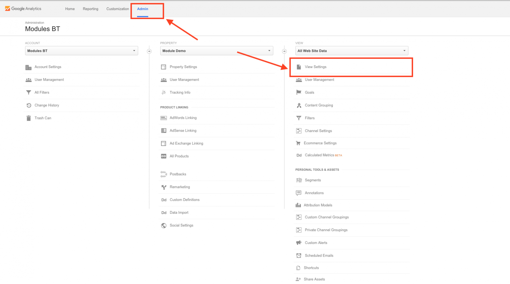Viewport: 510px width, 284px height.
Task: Click the All Filters funnel icon
Action: coord(28,93)
